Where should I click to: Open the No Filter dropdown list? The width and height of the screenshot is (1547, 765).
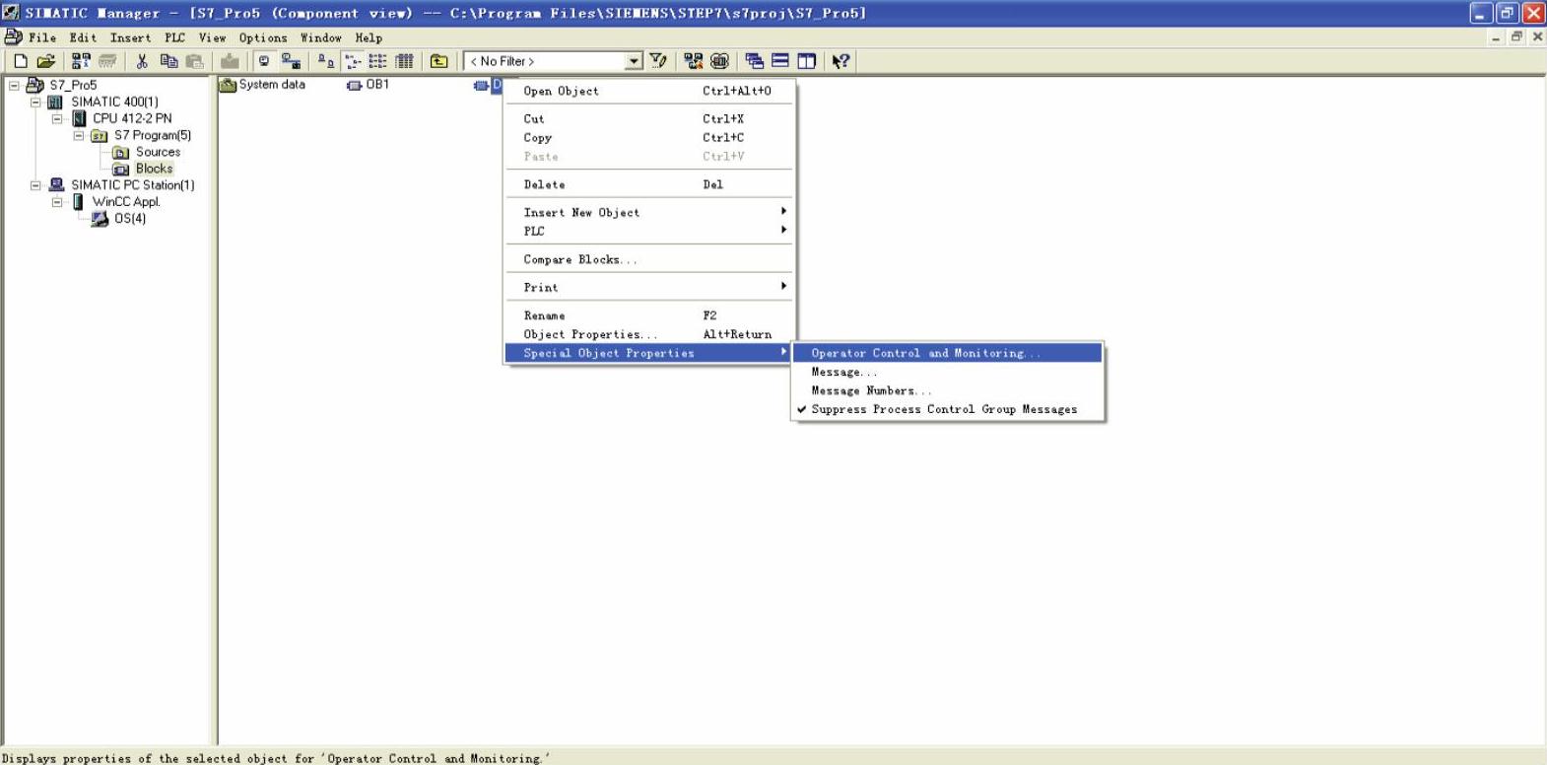click(x=634, y=61)
